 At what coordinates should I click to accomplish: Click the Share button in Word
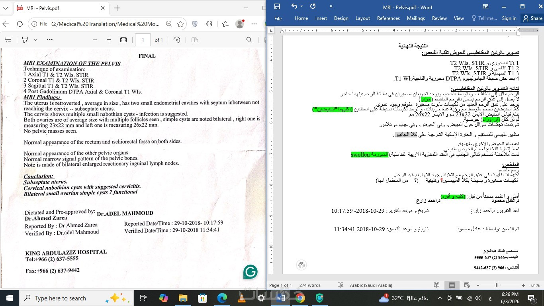532,18
